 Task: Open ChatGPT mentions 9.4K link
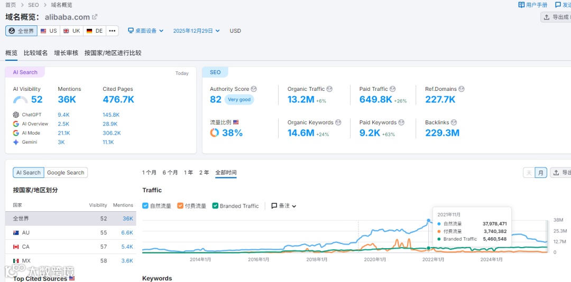coord(63,115)
